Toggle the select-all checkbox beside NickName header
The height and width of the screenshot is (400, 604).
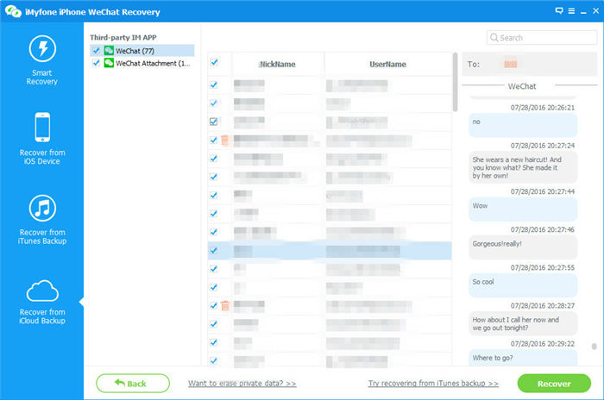[x=214, y=62]
